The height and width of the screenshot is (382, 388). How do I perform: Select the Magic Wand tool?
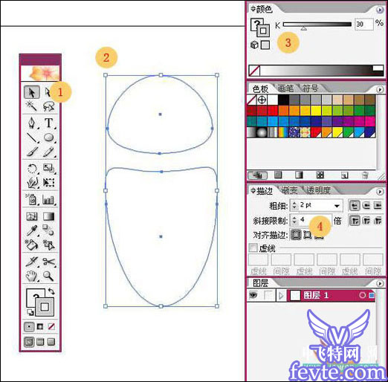click(32, 106)
